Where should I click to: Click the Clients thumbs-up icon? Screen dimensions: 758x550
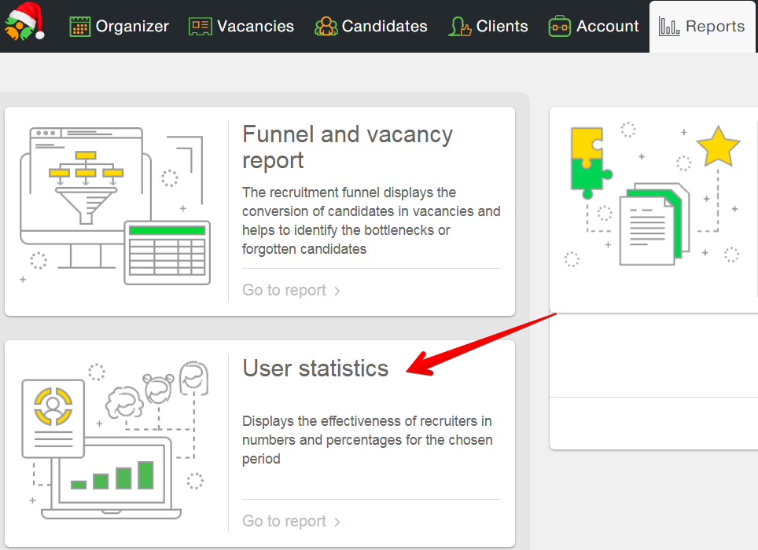tap(460, 27)
